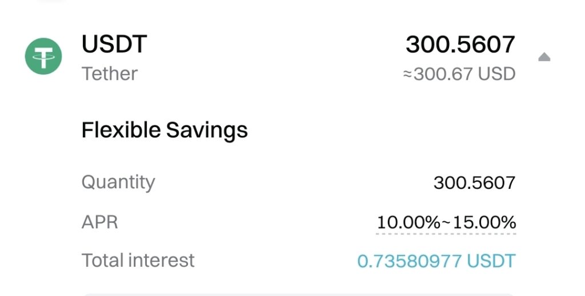Tap the bold 300.5607 total balance
The width and height of the screenshot is (585, 296).
point(460,44)
